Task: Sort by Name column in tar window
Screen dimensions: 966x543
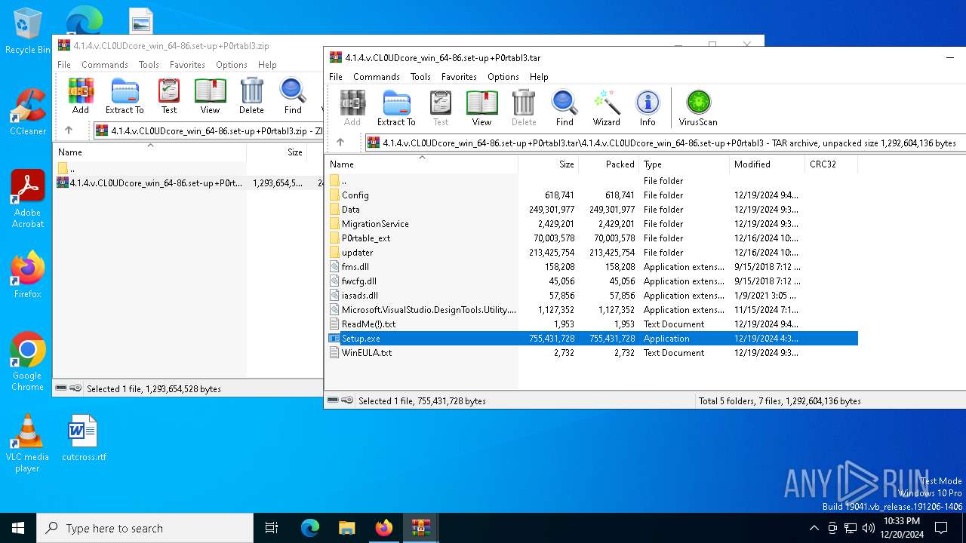Action: point(422,164)
